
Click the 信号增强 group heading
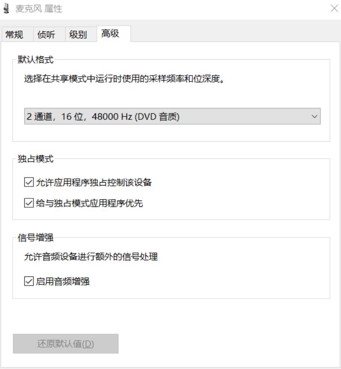pyautogui.click(x=35, y=238)
